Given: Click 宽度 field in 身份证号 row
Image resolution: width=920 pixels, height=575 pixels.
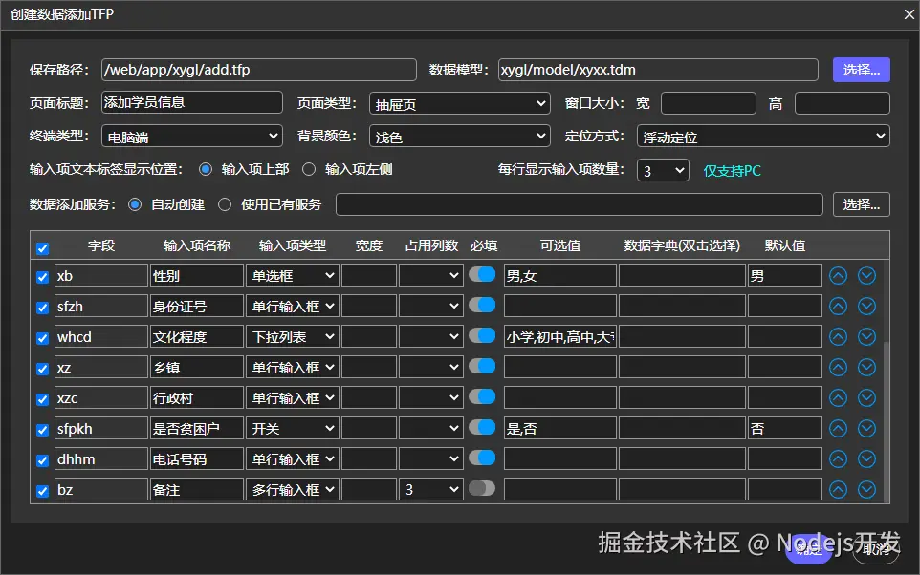Looking at the screenshot, I should [x=368, y=306].
